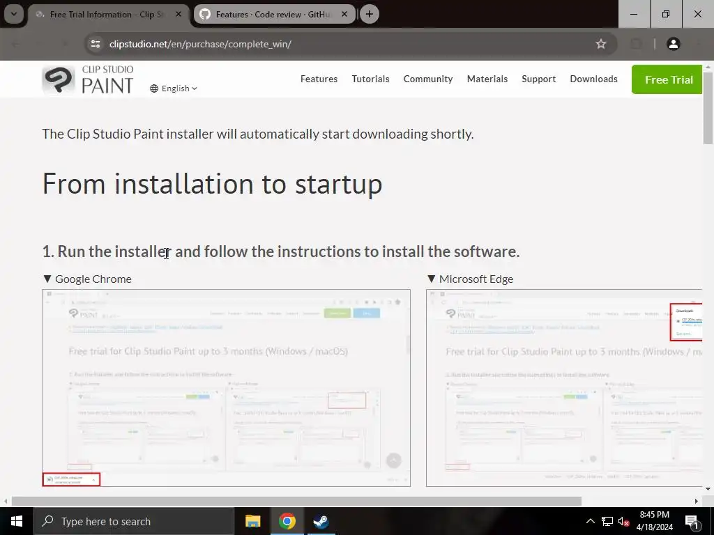Switch to Free Trial Information tab

107,15
